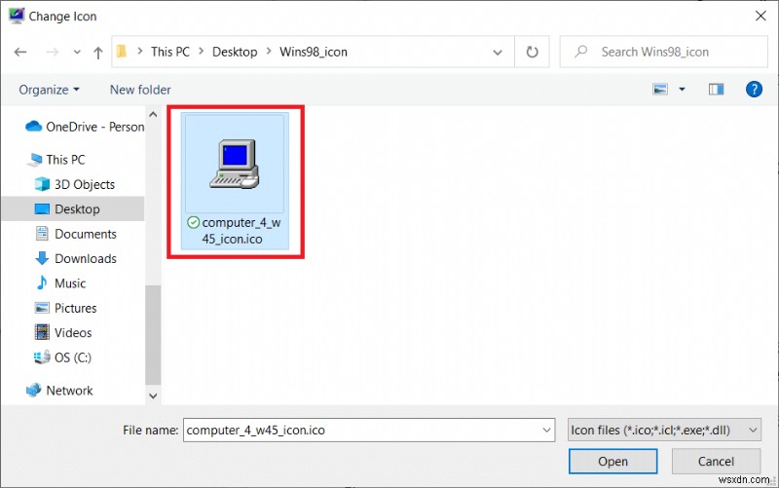Click the green sync status checkmark
Screen dimensions: 779x488
tap(193, 223)
